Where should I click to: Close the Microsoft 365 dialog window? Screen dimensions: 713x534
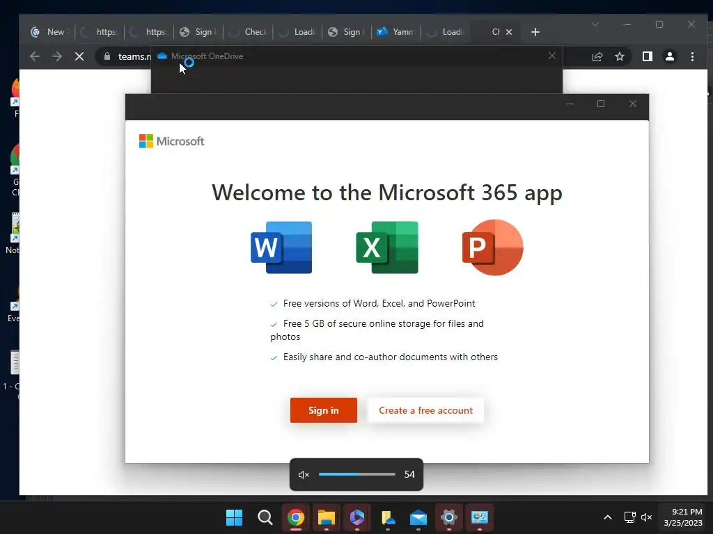[x=632, y=104]
